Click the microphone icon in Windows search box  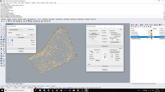click(32, 90)
